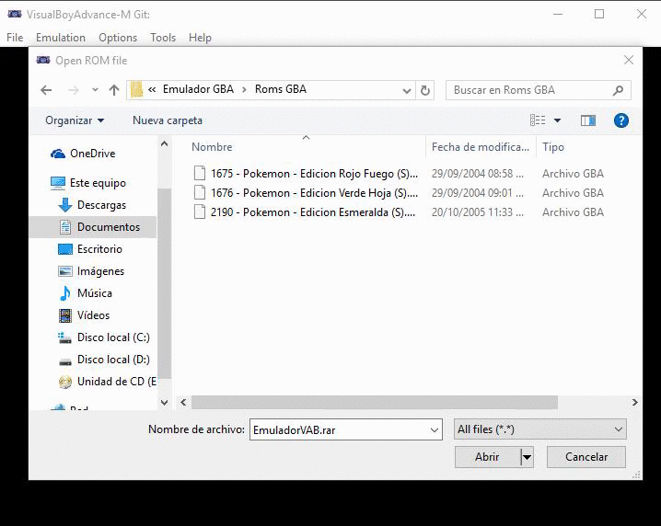Click the horizontal scrollbar right arrow

635,403
